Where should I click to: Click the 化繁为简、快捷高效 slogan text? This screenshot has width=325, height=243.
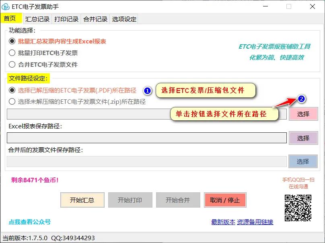[277, 57]
